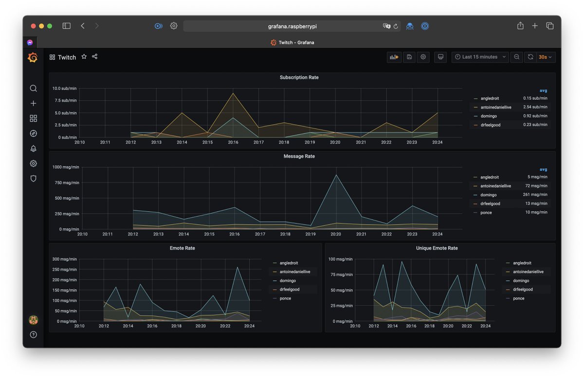584x378 pixels.
Task: Share the Twitch dashboard
Action: click(x=95, y=57)
